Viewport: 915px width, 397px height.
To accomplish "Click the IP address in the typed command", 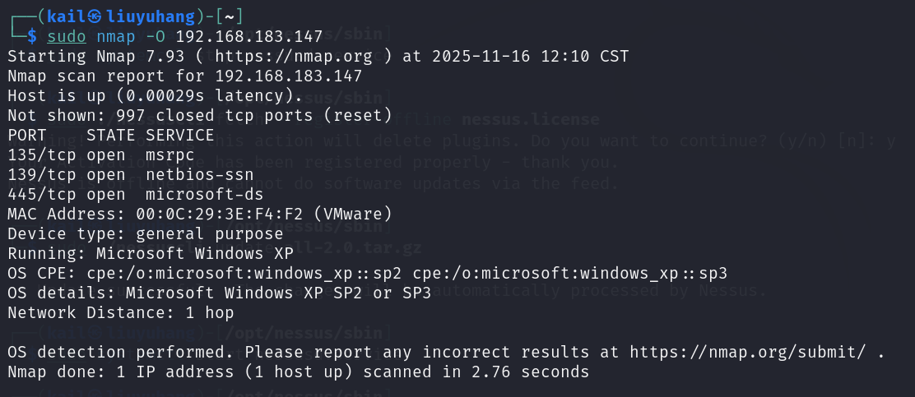I will (248, 36).
